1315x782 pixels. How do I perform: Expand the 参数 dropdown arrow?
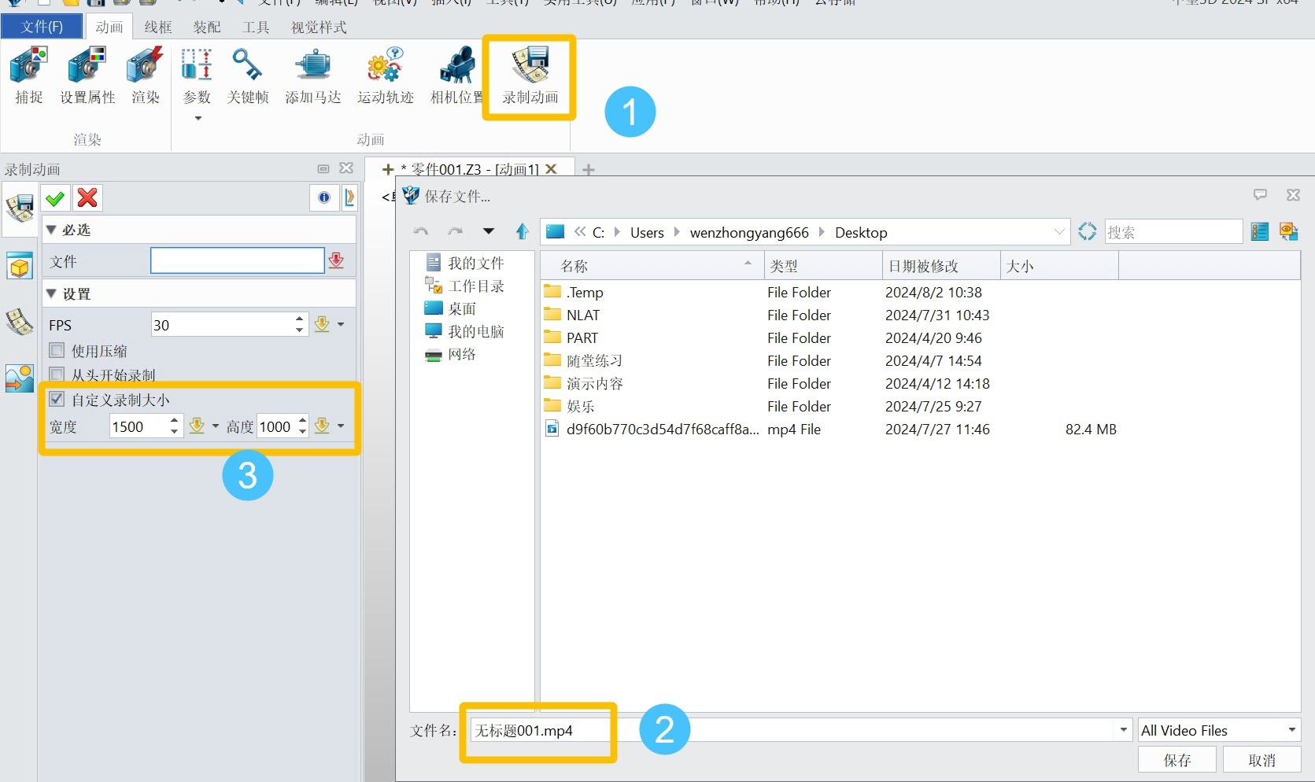[x=198, y=118]
